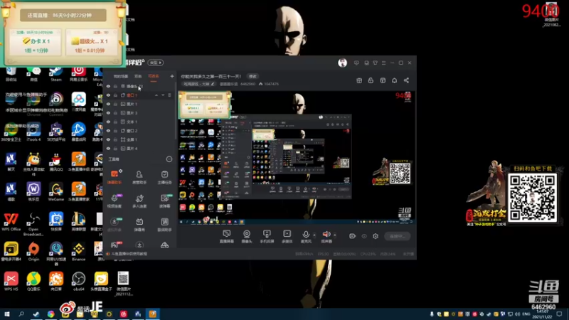
Task: Hide the 窗口 2 source
Action: [x=108, y=131]
